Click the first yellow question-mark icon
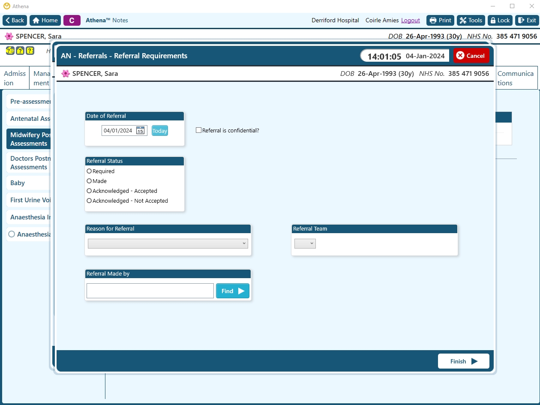Image resolution: width=540 pixels, height=405 pixels. tap(10, 51)
